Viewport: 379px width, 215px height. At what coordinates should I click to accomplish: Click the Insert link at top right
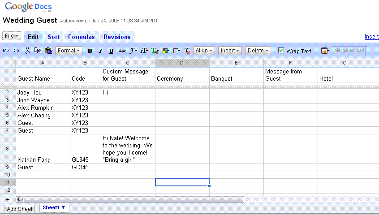(371, 37)
